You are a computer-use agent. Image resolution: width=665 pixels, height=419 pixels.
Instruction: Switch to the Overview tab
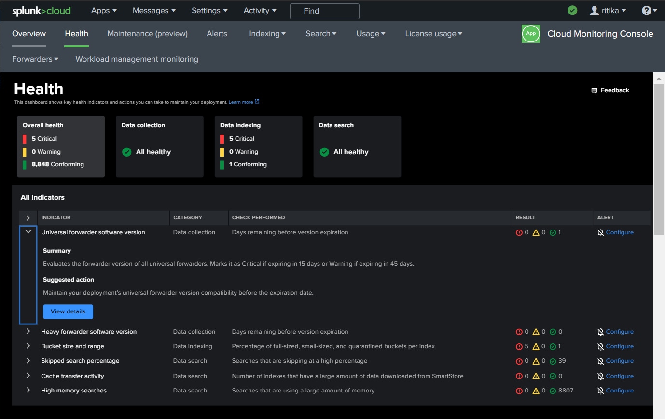click(x=29, y=34)
